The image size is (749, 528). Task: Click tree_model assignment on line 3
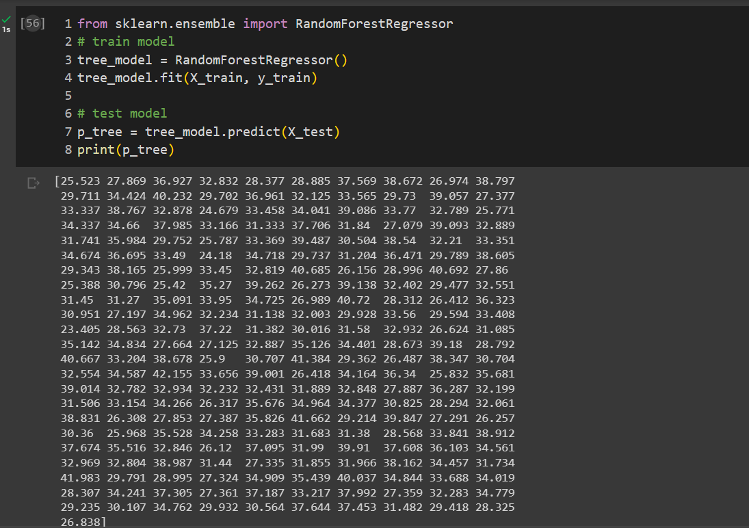[x=213, y=60]
